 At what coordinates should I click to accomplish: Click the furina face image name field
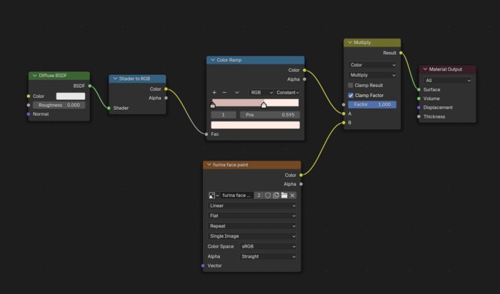tap(237, 196)
